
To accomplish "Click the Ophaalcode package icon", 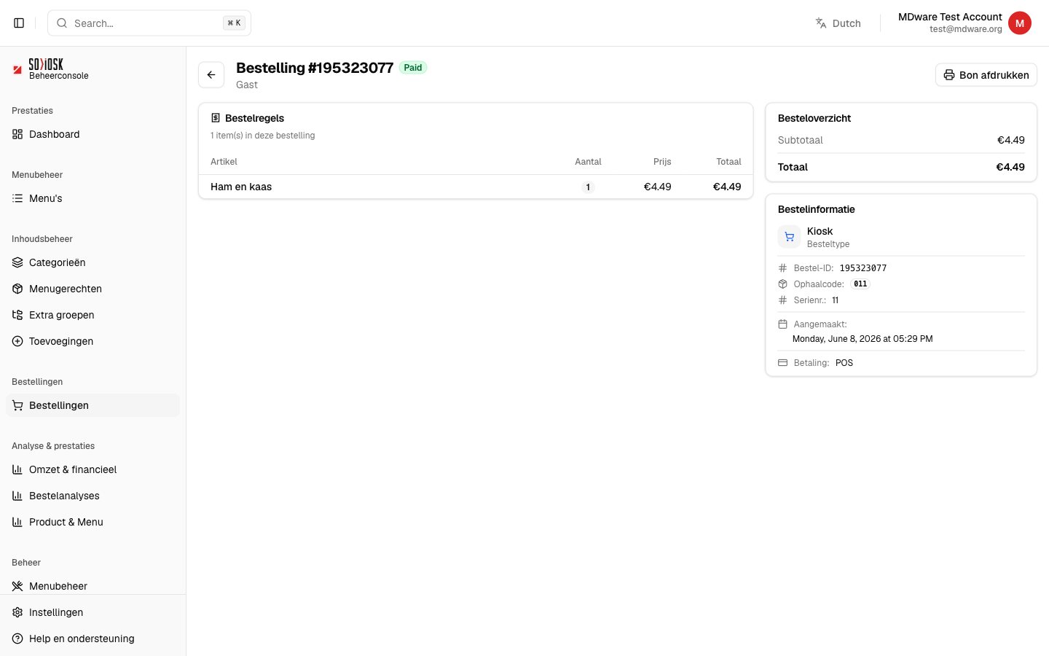I will (783, 284).
